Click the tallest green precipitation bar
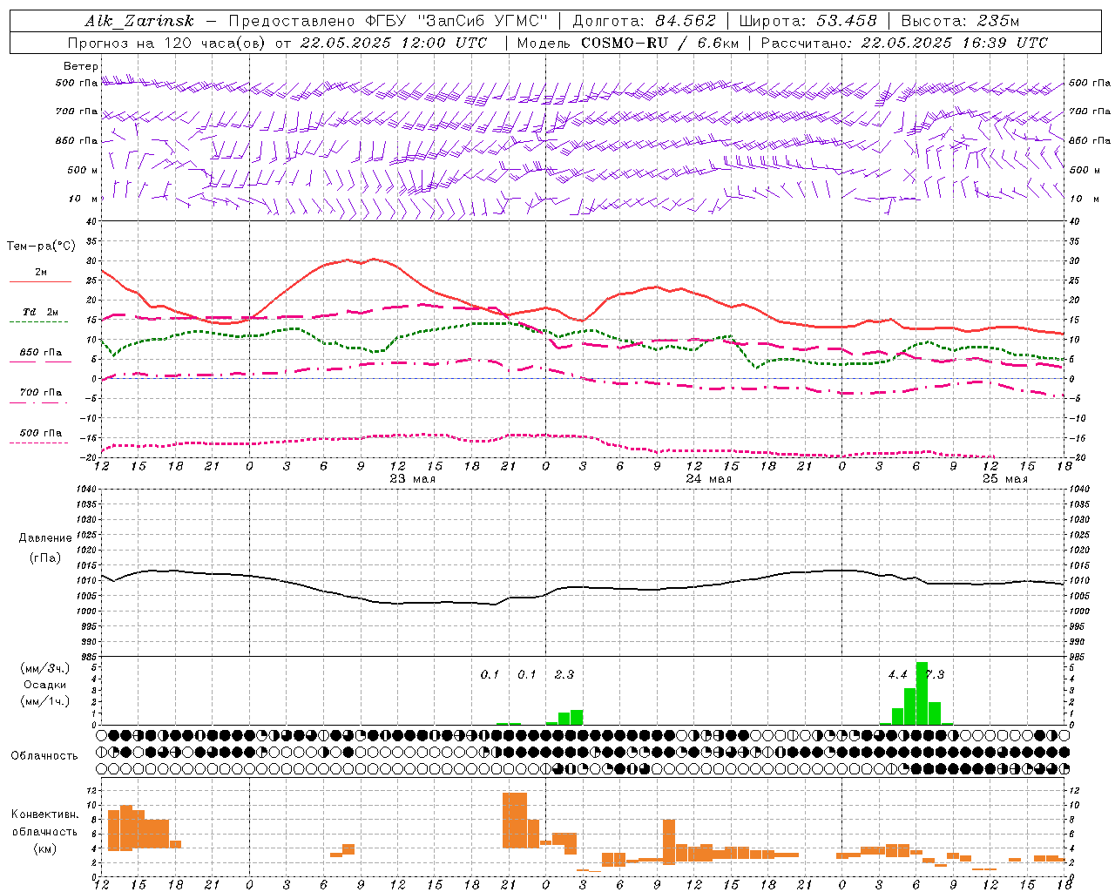 coord(922,693)
